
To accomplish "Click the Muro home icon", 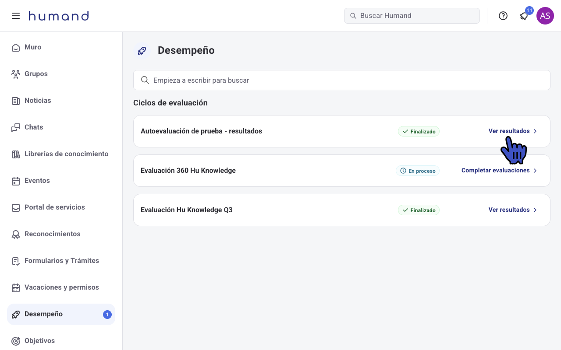I will 16,47.
